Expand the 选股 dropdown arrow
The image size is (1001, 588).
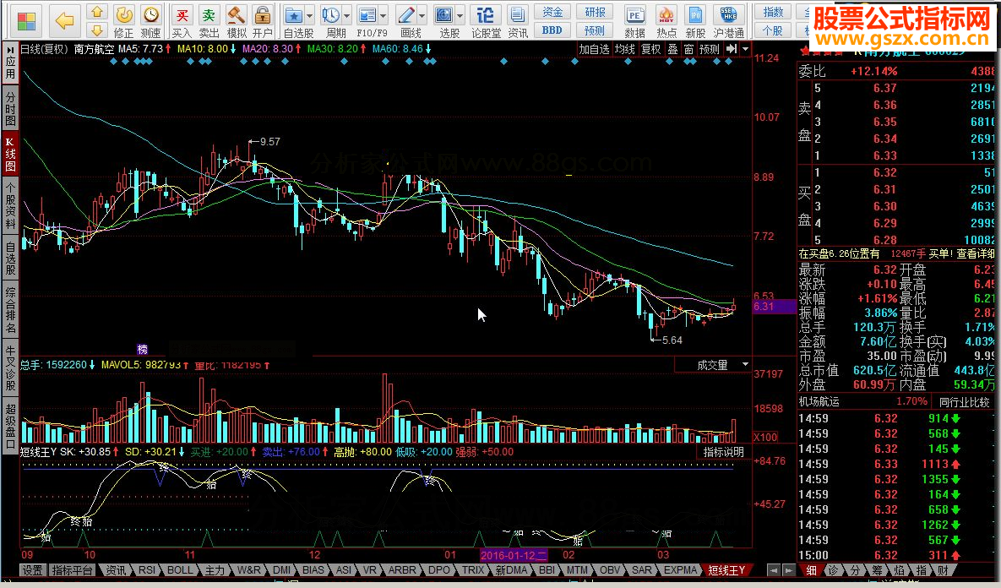pos(460,15)
